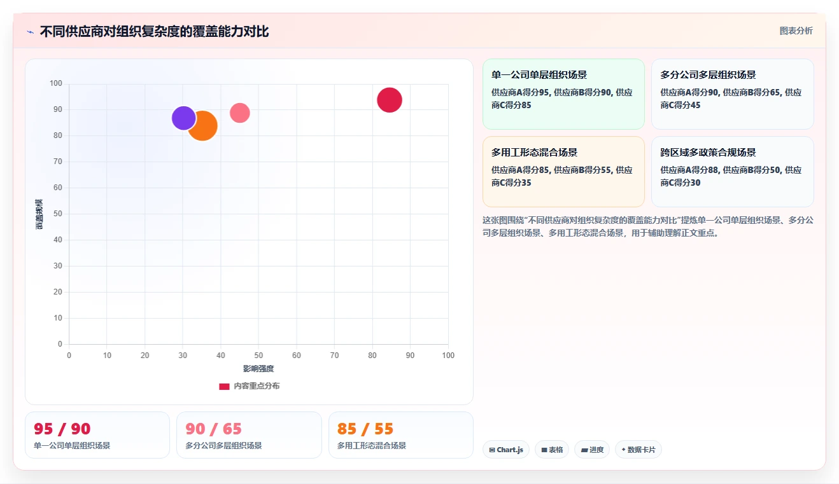This screenshot has width=839, height=484.
Task: Open the 单一公司单层组织场景 green card
Action: point(563,94)
